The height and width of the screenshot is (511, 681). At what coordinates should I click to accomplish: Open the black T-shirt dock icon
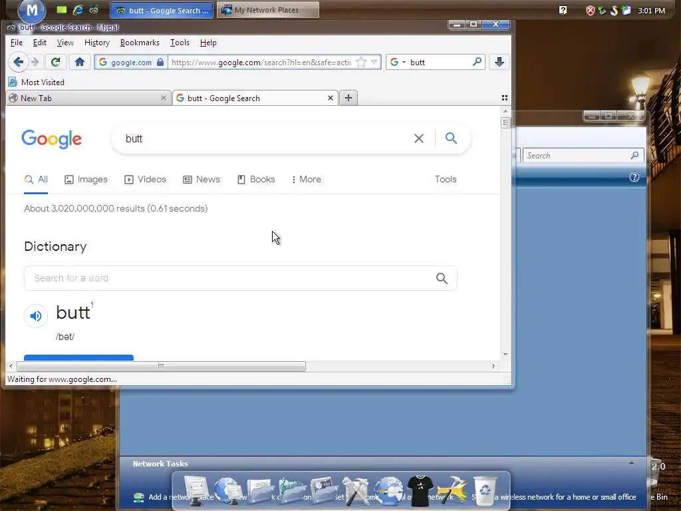coord(420,491)
